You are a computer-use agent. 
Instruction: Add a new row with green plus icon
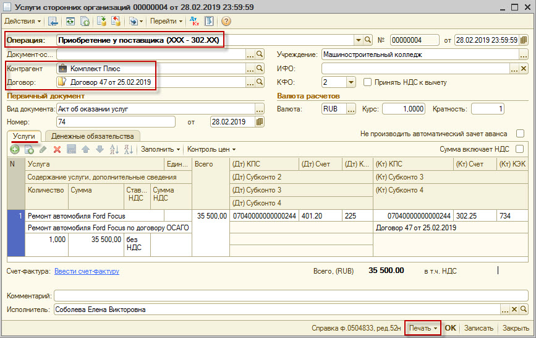pyautogui.click(x=15, y=149)
